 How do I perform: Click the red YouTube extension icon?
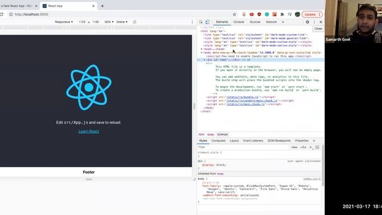[251, 14]
